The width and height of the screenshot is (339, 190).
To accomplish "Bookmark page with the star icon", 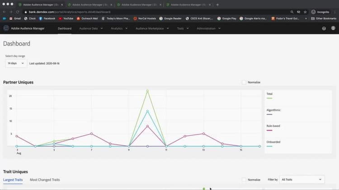I will 305,12.
